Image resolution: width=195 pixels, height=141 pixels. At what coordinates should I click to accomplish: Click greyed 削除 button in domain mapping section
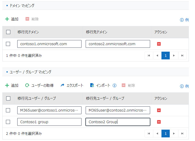[32, 19]
